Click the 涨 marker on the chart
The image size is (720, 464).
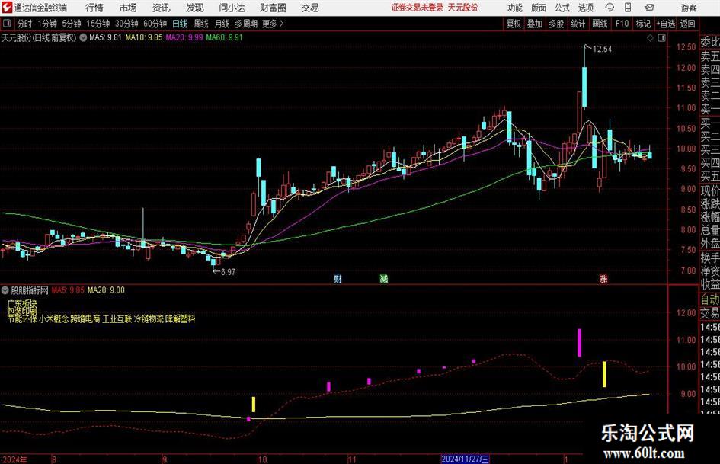coord(603,279)
